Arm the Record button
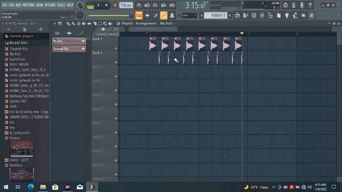The height and width of the screenshot is (192, 342). [115, 5]
